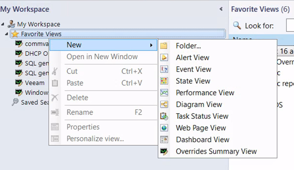Screen dimensions: 294x170
Task: Collapse the My Workspace navigation pane
Action: click(x=221, y=9)
